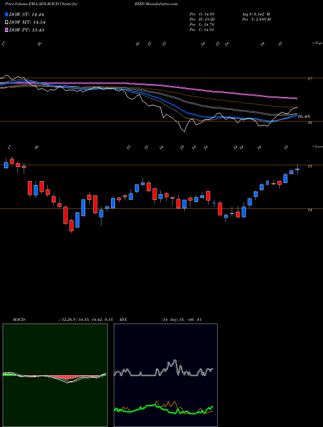Click the 16.48 EMA price label

click(304, 116)
